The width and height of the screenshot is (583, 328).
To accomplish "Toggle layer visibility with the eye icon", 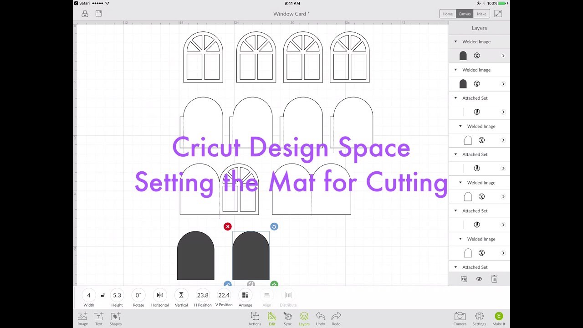I will point(479,279).
